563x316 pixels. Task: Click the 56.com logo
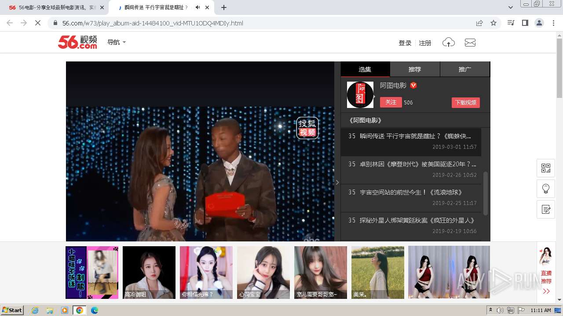pos(77,42)
